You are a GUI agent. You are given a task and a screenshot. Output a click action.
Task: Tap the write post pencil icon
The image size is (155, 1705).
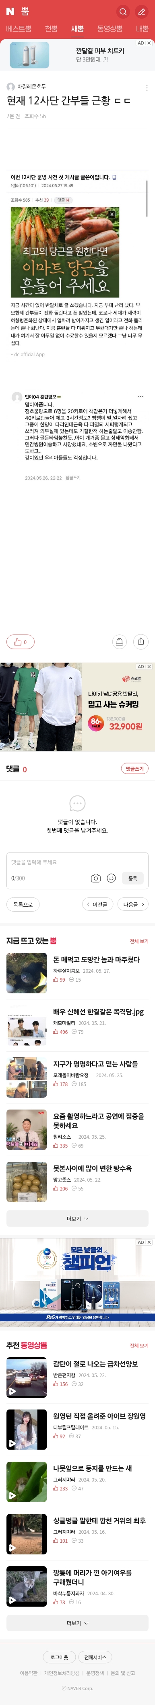tap(141, 12)
